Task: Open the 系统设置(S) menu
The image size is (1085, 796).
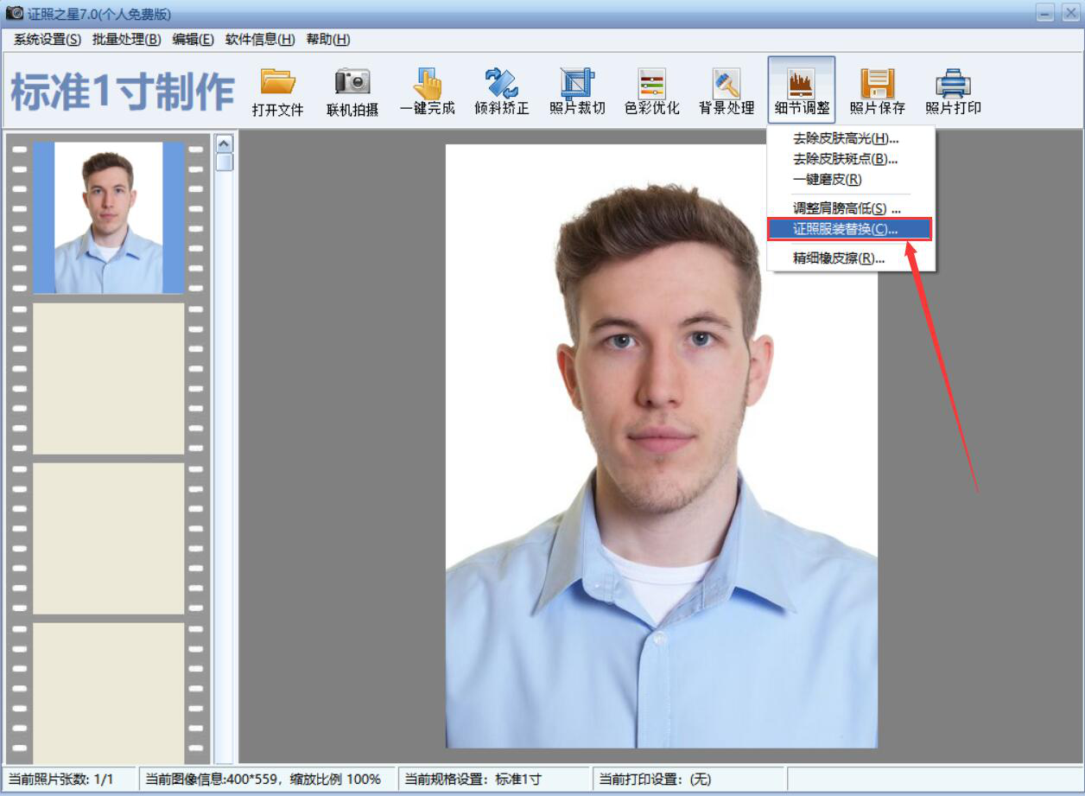Action: tap(48, 40)
